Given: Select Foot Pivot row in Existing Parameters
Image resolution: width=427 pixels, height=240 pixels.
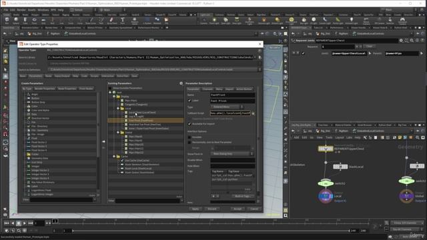Looking at the screenshot, I should tap(145, 120).
